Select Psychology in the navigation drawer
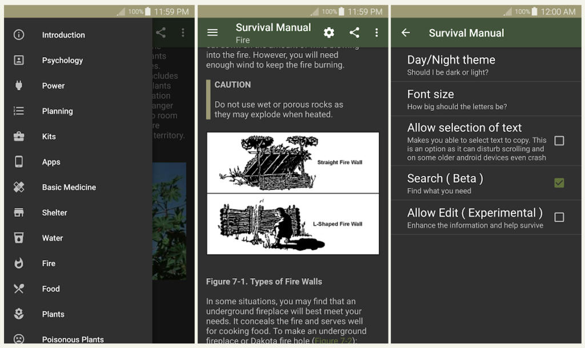This screenshot has width=585, height=348. tap(62, 61)
